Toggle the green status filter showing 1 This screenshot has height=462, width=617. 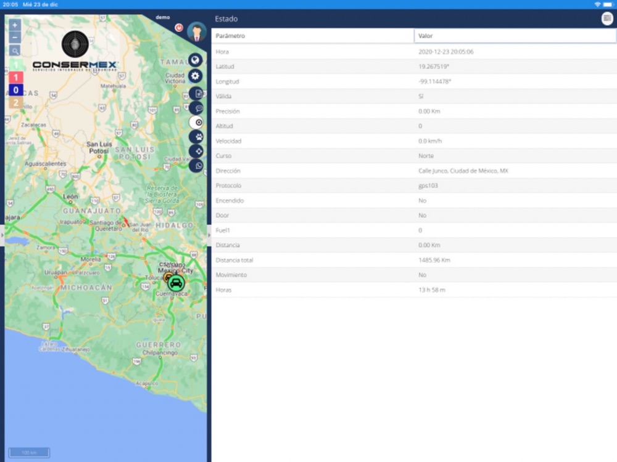click(15, 65)
